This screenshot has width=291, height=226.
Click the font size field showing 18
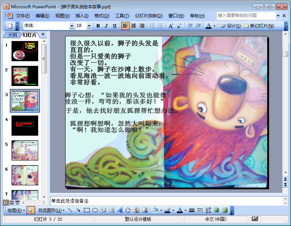[81, 26]
